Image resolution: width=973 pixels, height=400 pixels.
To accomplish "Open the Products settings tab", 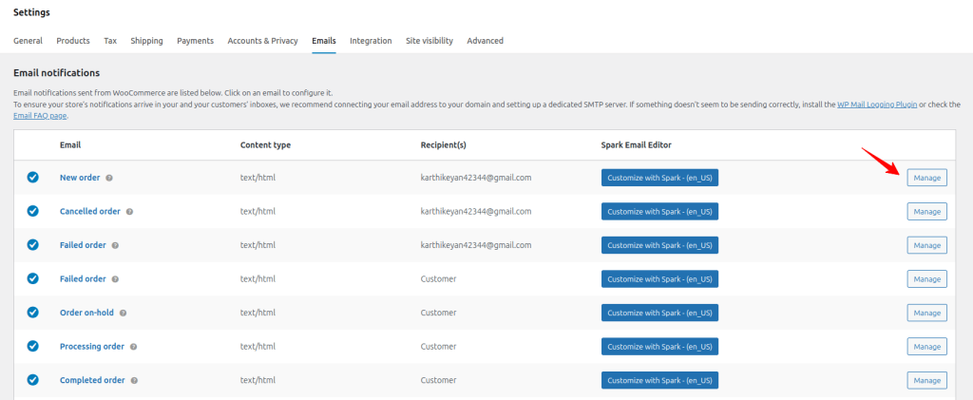I will 73,41.
